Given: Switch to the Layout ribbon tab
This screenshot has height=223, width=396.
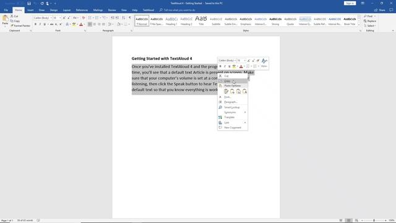Looking at the screenshot, I should pos(67,10).
